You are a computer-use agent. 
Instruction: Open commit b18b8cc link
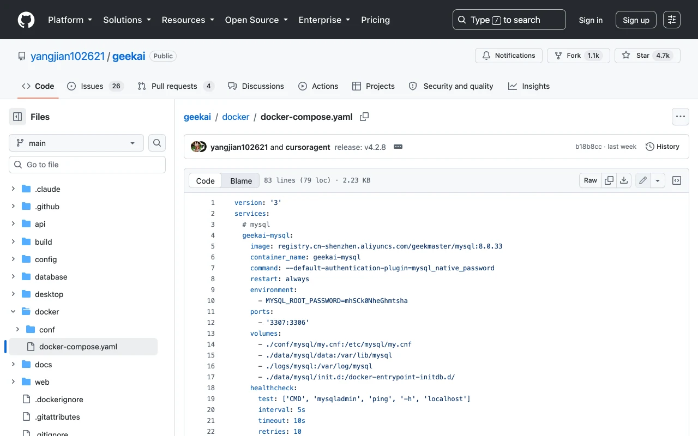click(x=588, y=147)
